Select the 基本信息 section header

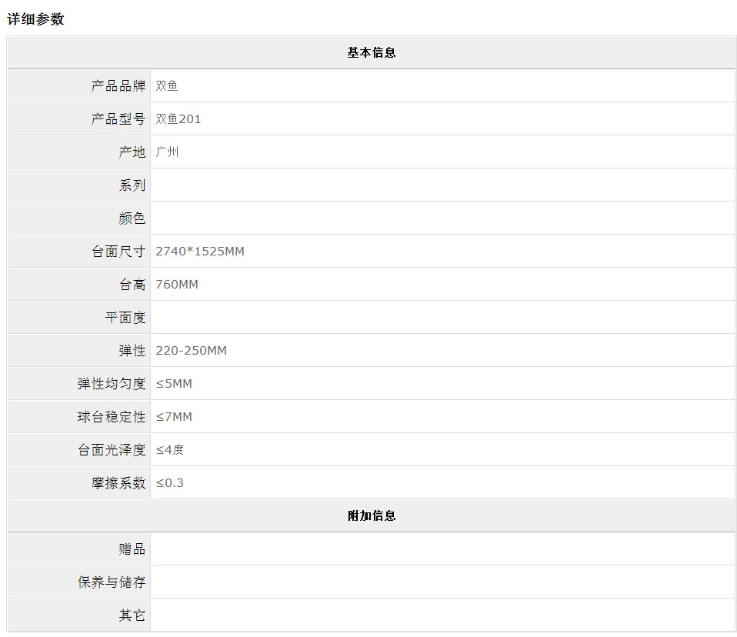372,52
